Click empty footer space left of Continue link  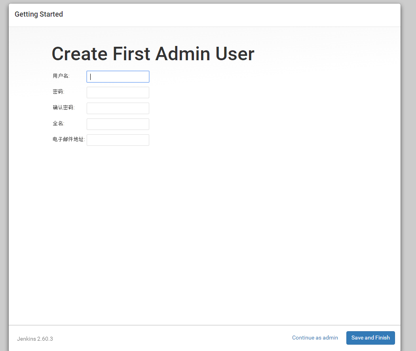(x=170, y=338)
